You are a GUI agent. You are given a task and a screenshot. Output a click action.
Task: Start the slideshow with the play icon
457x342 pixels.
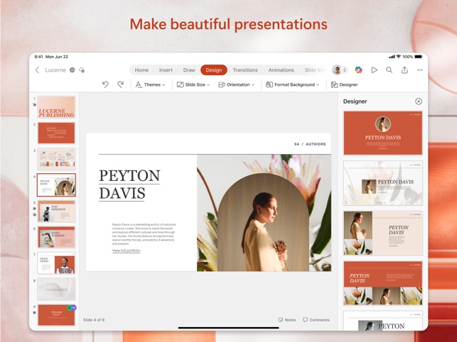click(375, 70)
